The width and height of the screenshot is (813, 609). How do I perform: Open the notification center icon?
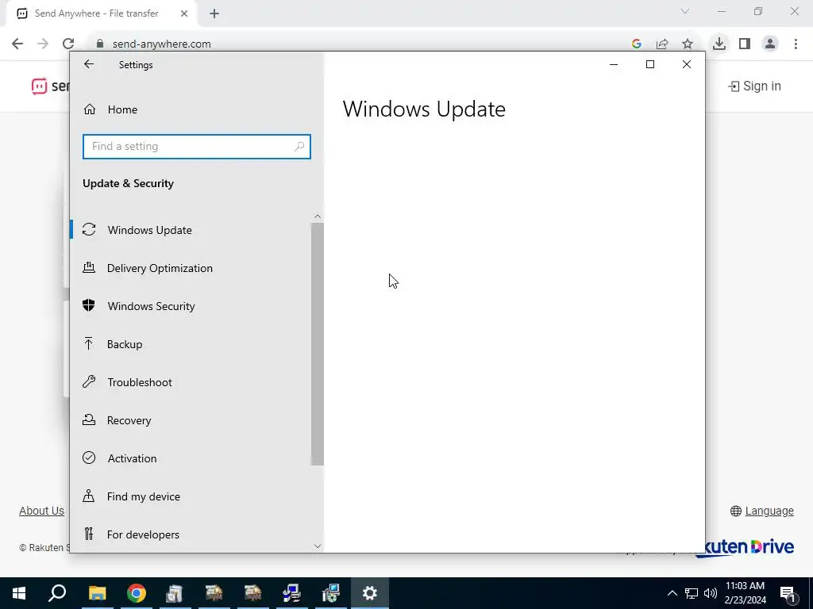point(788,593)
